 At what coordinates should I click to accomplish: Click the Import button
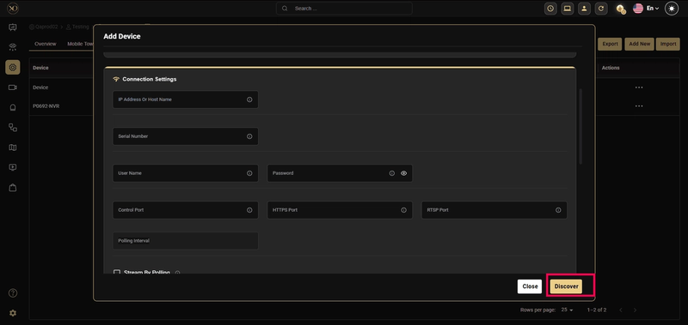pos(668,44)
